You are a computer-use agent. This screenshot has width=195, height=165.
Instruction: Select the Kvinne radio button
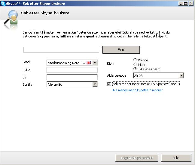pos(135,60)
